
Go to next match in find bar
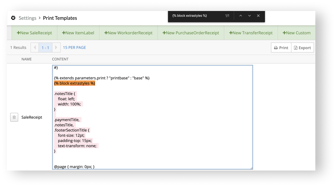(250, 16)
